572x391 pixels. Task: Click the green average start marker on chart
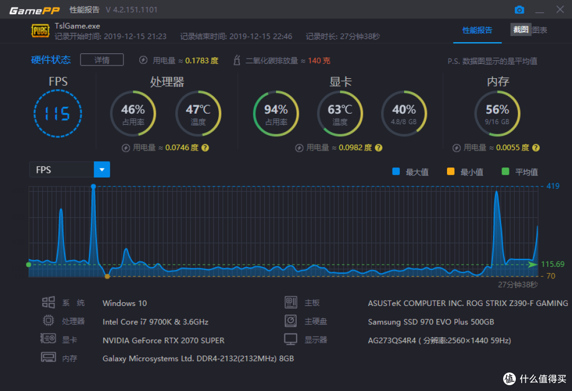[x=29, y=265]
